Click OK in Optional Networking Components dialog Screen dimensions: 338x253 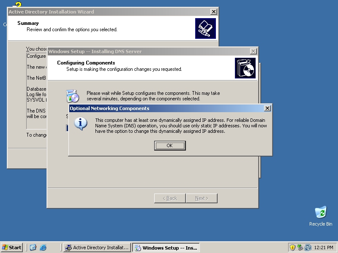[x=170, y=145]
